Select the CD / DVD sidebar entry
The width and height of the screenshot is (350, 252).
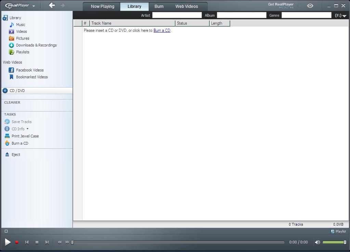point(37,91)
